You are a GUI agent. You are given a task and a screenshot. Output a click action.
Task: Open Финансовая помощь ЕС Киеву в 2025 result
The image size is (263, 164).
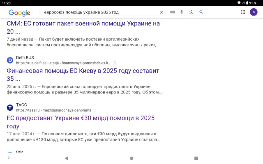pyautogui.click(x=83, y=75)
